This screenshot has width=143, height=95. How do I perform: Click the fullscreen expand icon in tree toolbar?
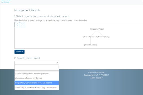click(22, 25)
